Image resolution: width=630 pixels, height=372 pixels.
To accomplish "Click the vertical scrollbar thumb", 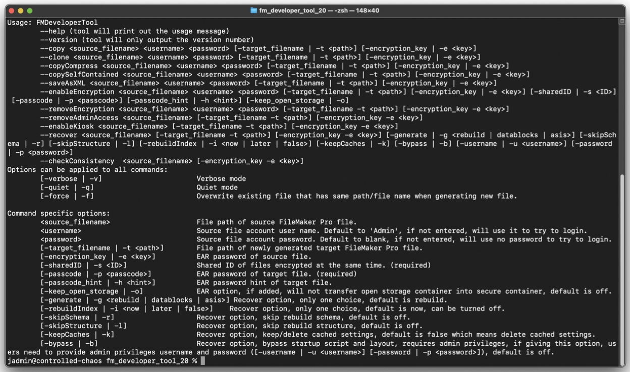I will (x=621, y=267).
